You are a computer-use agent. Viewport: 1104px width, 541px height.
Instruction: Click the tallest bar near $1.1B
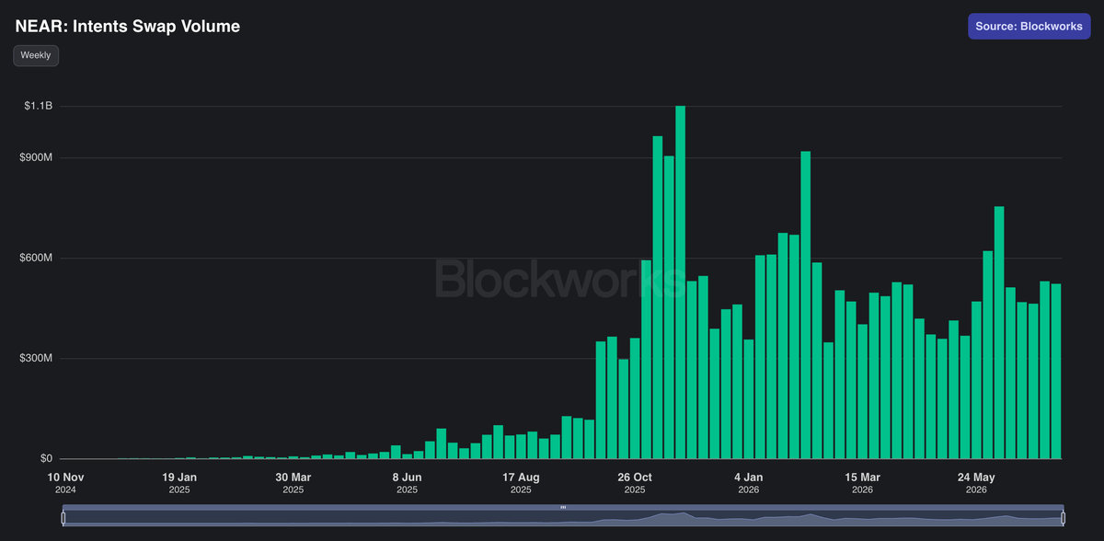click(681, 282)
